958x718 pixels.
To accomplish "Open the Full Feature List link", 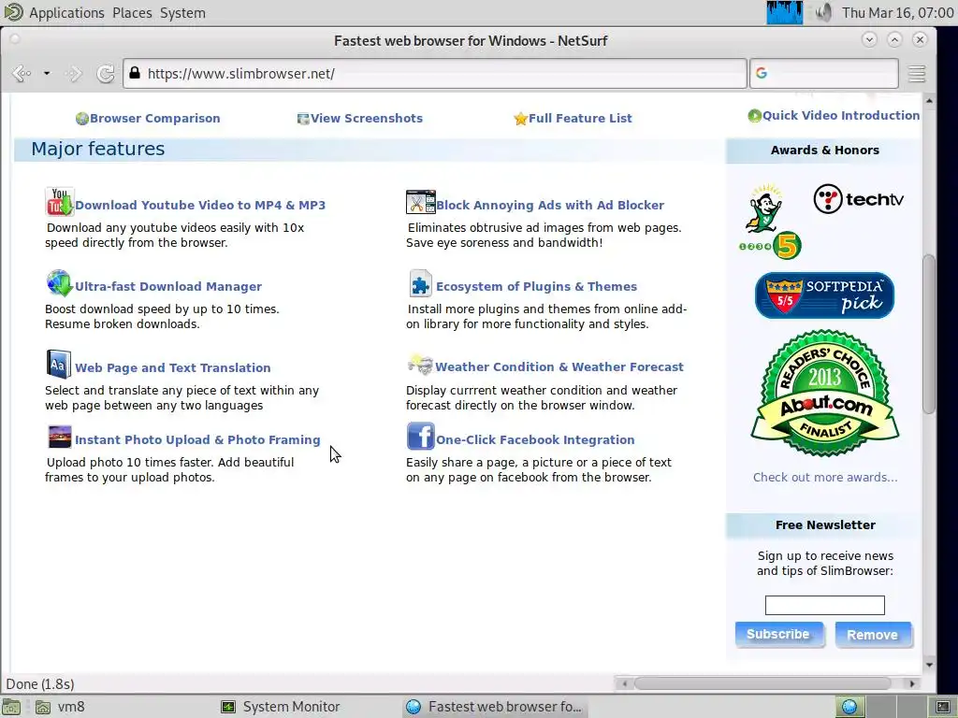I will (x=580, y=119).
